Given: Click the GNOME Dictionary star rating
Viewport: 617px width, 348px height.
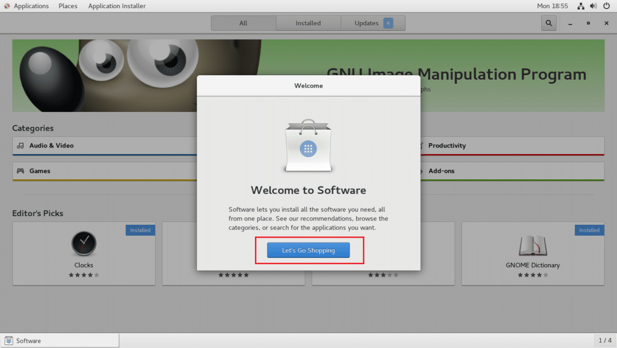Looking at the screenshot, I should (x=533, y=275).
